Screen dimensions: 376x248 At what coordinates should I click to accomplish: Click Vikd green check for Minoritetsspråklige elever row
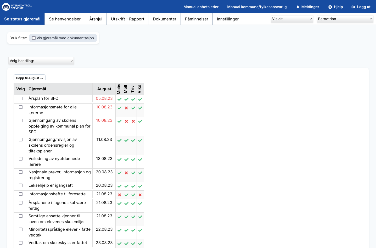(x=140, y=230)
